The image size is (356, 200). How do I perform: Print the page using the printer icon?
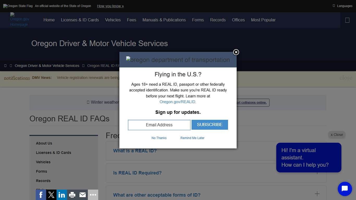coord(72,195)
